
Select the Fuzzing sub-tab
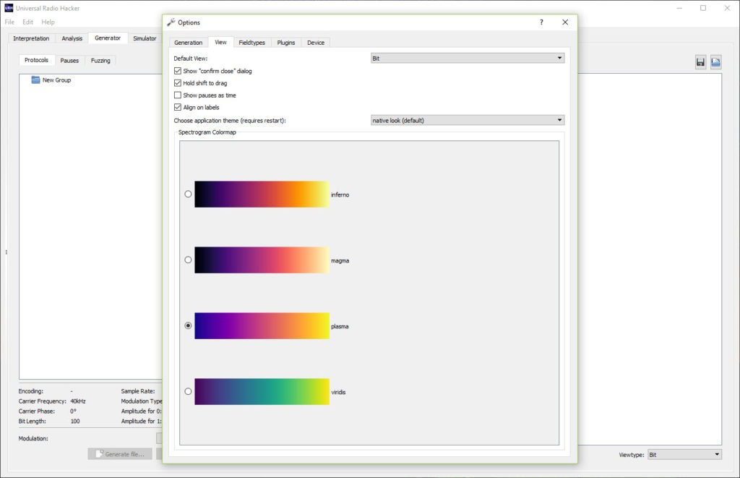pos(100,61)
